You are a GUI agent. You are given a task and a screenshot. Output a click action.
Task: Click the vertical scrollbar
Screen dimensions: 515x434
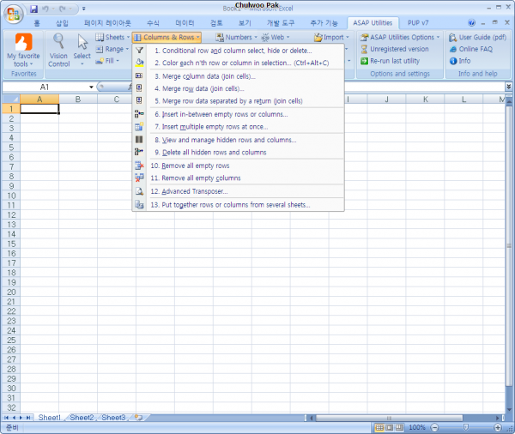coord(509,245)
